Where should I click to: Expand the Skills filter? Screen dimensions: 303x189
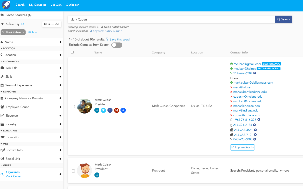click(x=60, y=77)
